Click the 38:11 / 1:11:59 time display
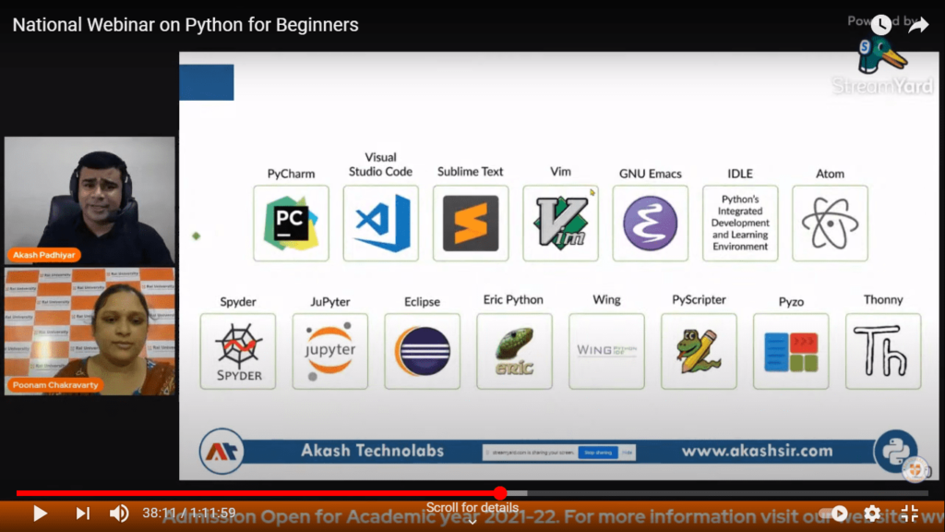This screenshot has height=532, width=945. (x=188, y=514)
